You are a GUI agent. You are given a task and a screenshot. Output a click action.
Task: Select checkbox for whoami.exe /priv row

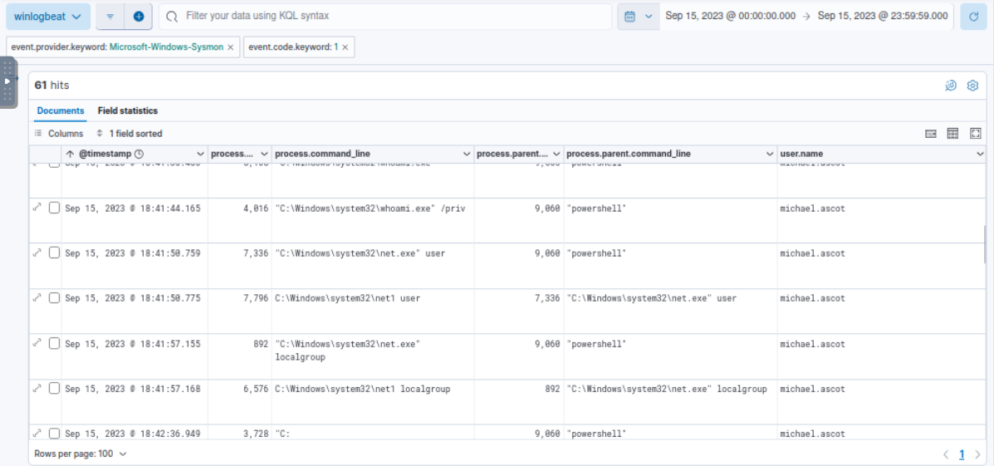(54, 208)
